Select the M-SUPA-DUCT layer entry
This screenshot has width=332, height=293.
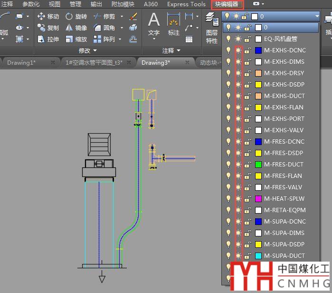click(285, 256)
